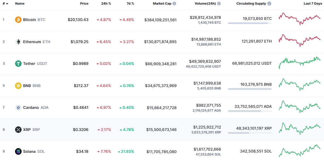The width and height of the screenshot is (324, 161).
Task: Click Ethereum price $1,079.25
Action: (80, 42)
